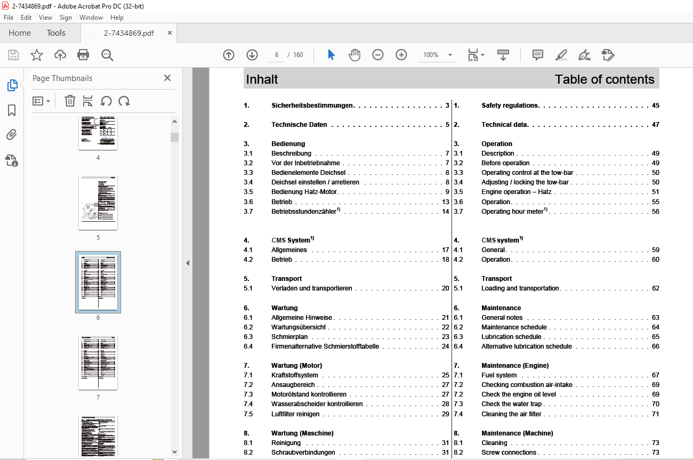Select the arrow Selection tool
Screen dimensions: 693x460
331,55
